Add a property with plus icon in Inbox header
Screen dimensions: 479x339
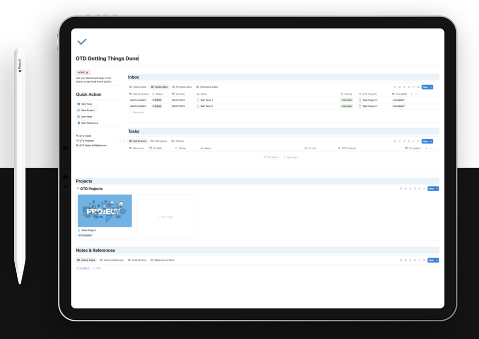411,94
